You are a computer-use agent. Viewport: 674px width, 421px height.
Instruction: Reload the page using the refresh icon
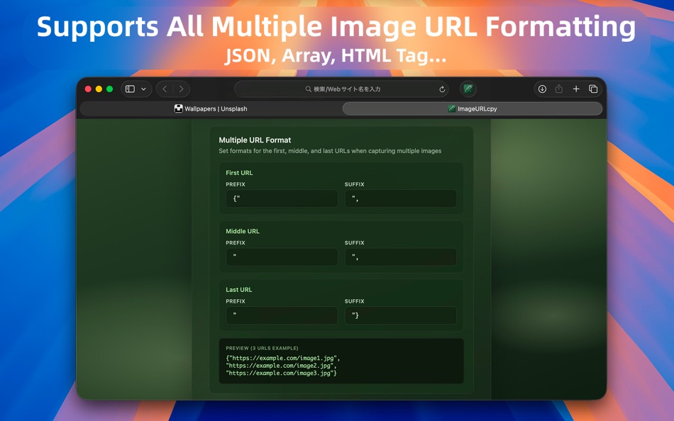[441, 89]
